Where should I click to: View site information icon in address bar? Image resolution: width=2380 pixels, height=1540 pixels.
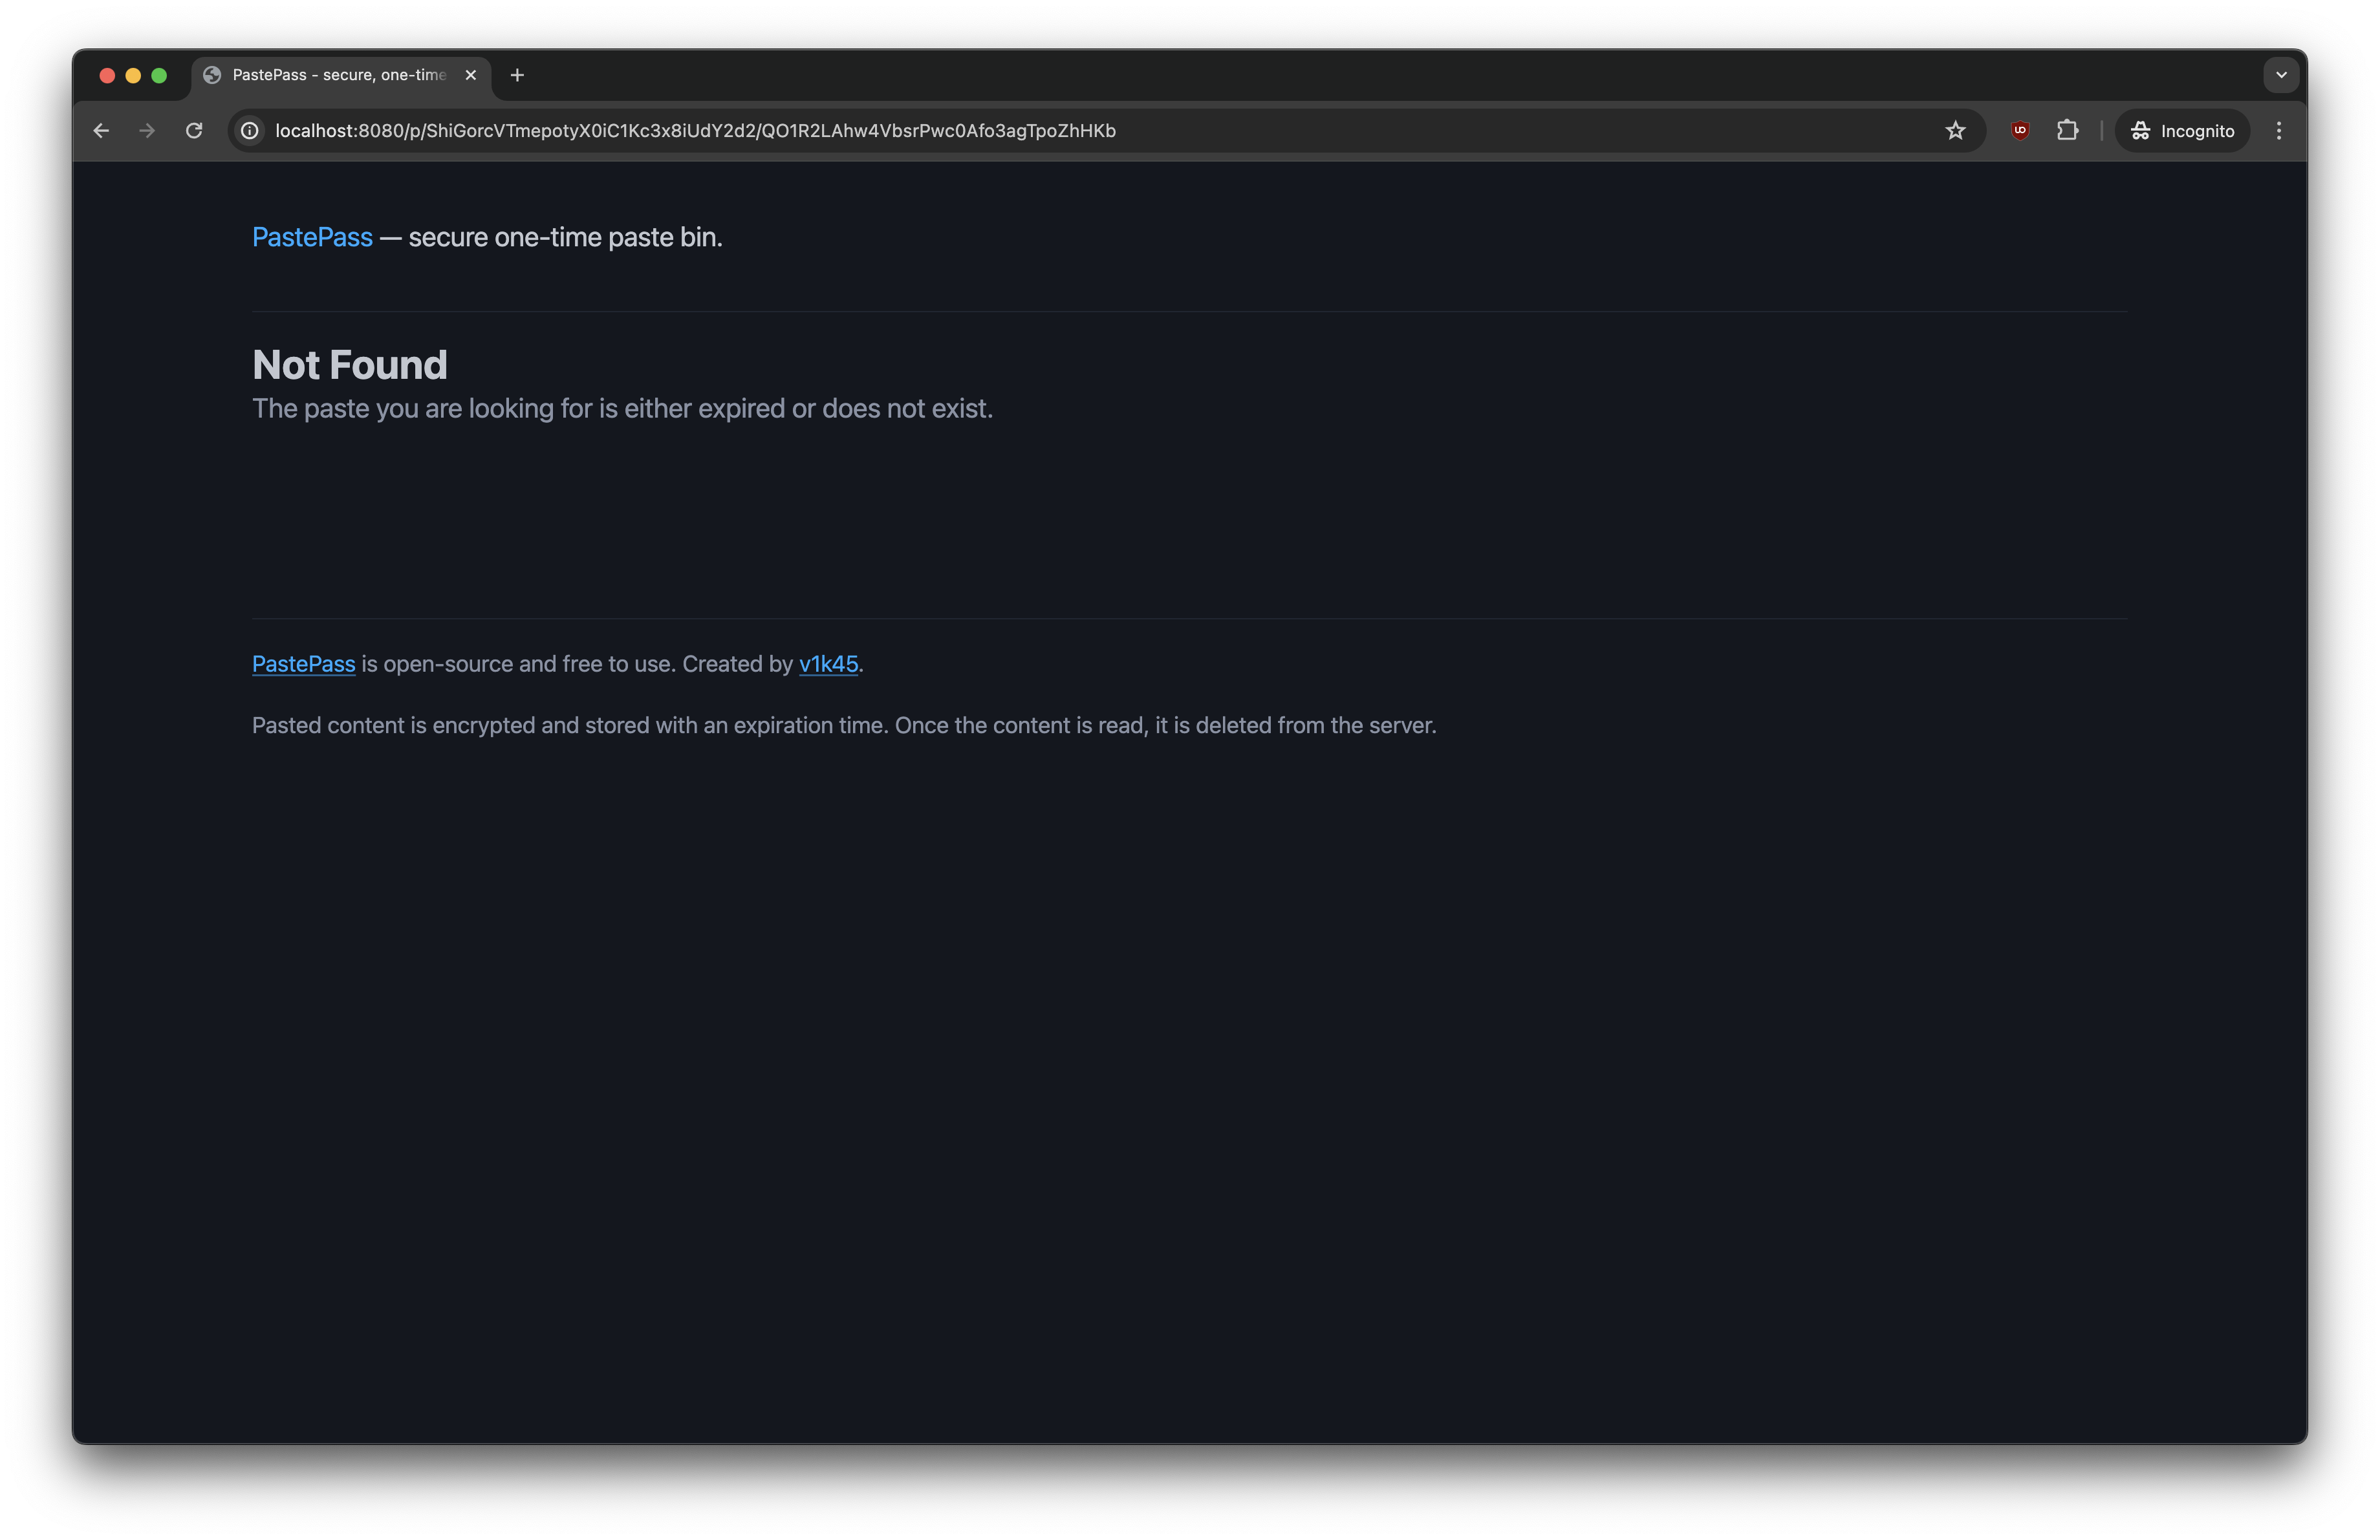250,131
